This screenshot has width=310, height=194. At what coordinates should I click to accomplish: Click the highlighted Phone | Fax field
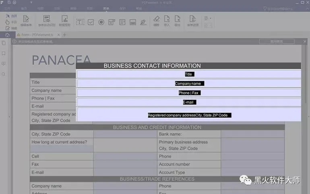point(189,93)
